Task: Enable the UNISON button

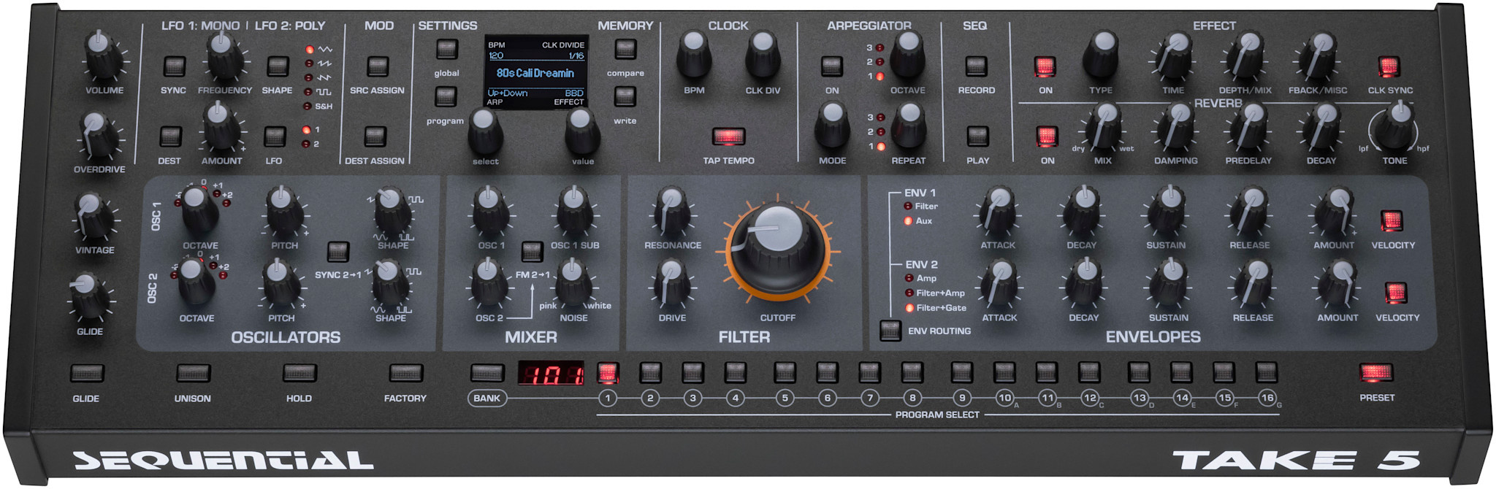Action: 193,374
